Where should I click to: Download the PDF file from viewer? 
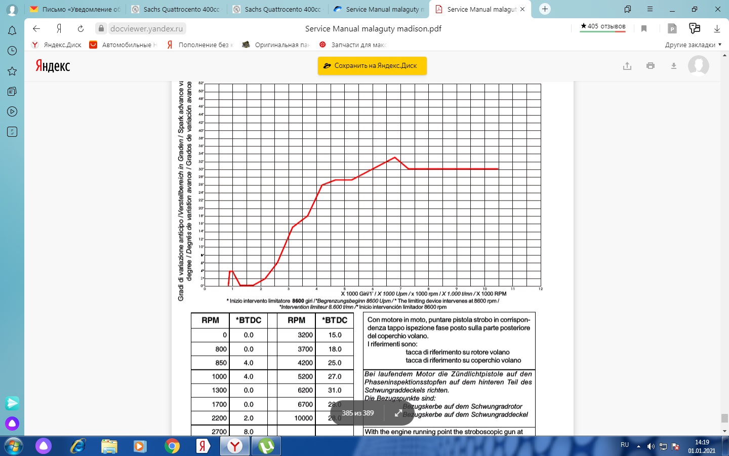(673, 66)
